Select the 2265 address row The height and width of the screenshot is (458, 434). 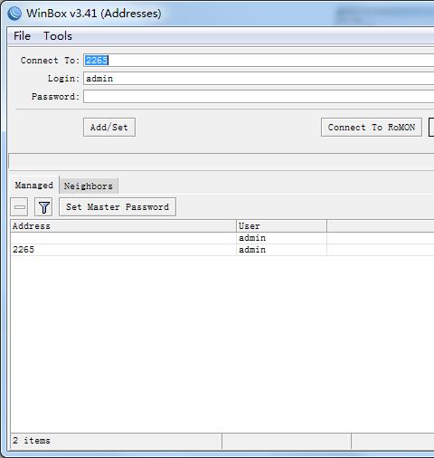click(x=222, y=250)
